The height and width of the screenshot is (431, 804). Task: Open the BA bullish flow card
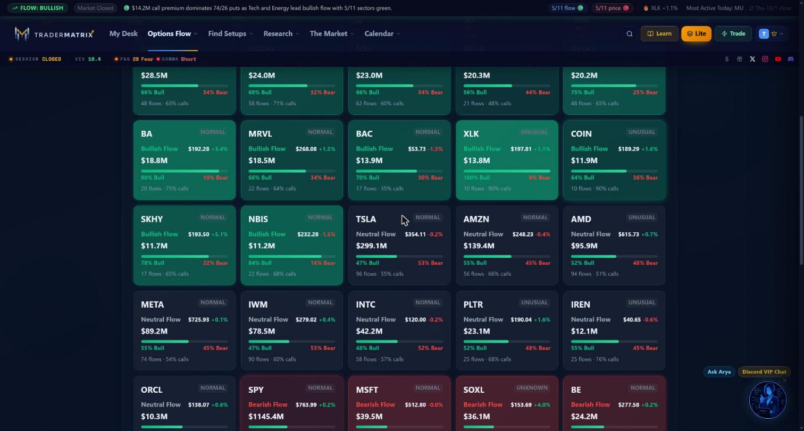(185, 160)
